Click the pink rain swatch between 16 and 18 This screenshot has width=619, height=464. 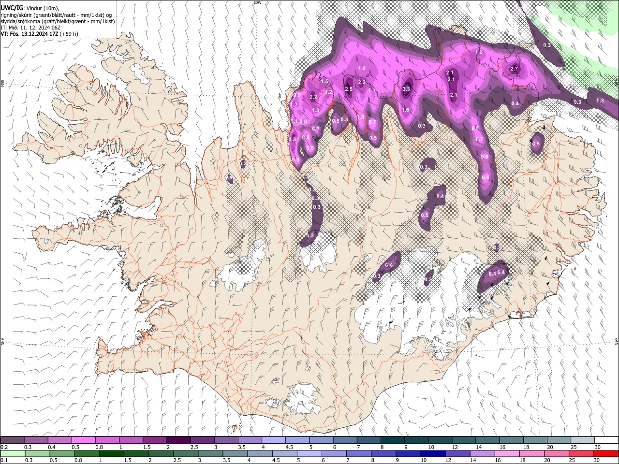507,453
